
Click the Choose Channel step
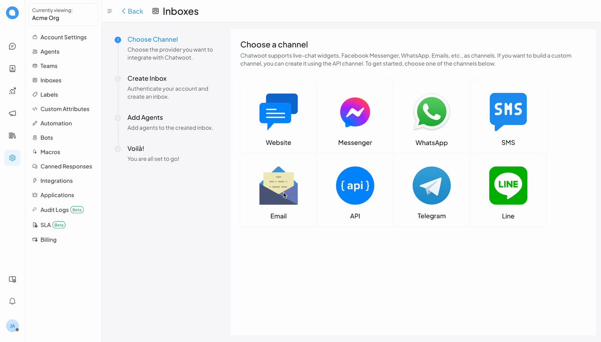point(153,39)
